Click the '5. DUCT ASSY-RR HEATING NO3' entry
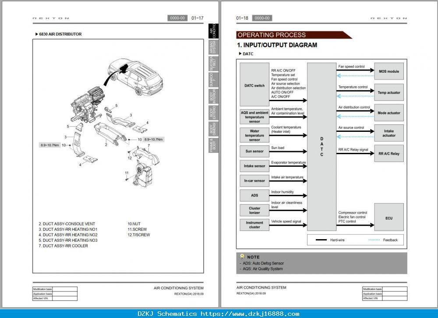438x318 pixels. (x=68, y=240)
